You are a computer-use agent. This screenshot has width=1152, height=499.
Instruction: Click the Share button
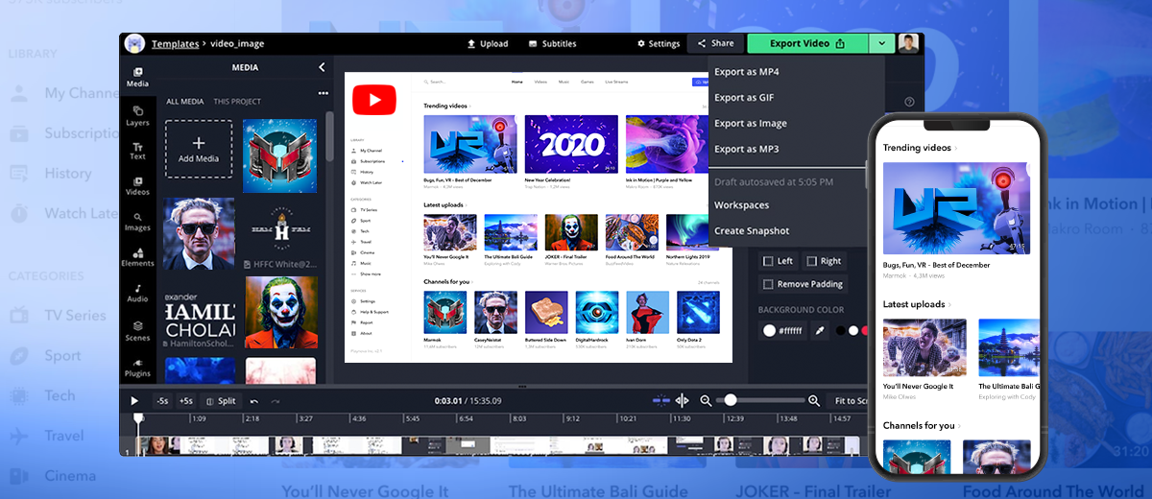tap(715, 43)
